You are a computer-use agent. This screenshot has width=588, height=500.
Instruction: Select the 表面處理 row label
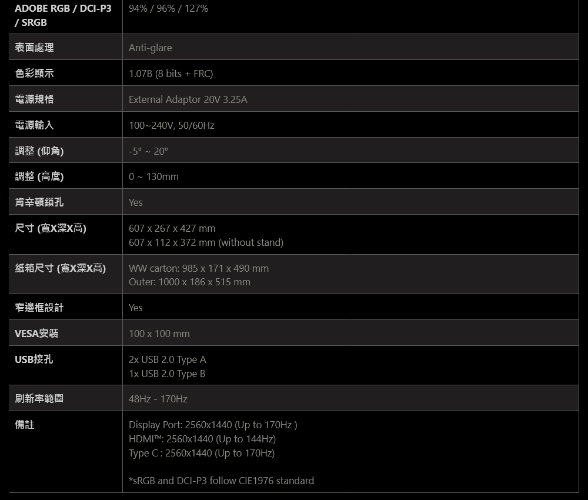[x=34, y=47]
